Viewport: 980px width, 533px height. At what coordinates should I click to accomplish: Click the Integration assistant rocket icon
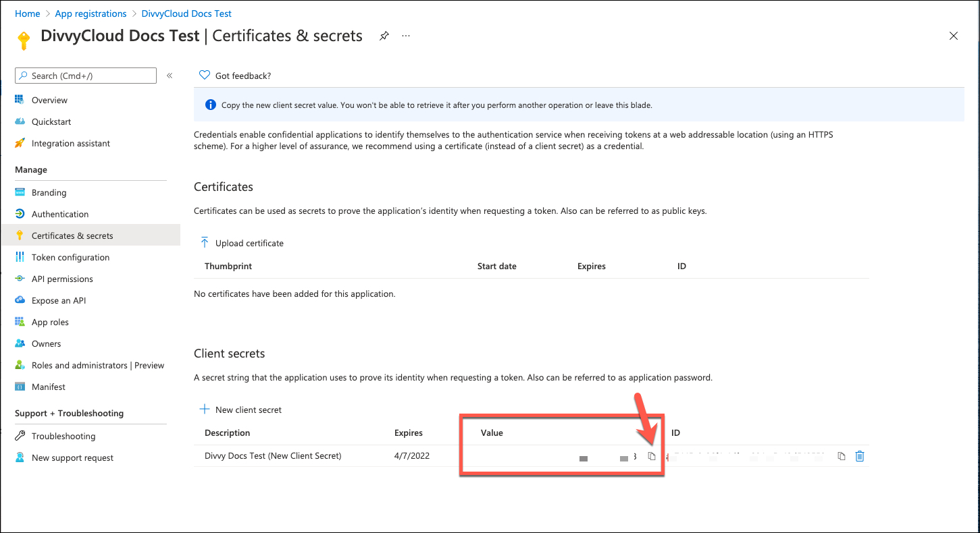point(20,143)
